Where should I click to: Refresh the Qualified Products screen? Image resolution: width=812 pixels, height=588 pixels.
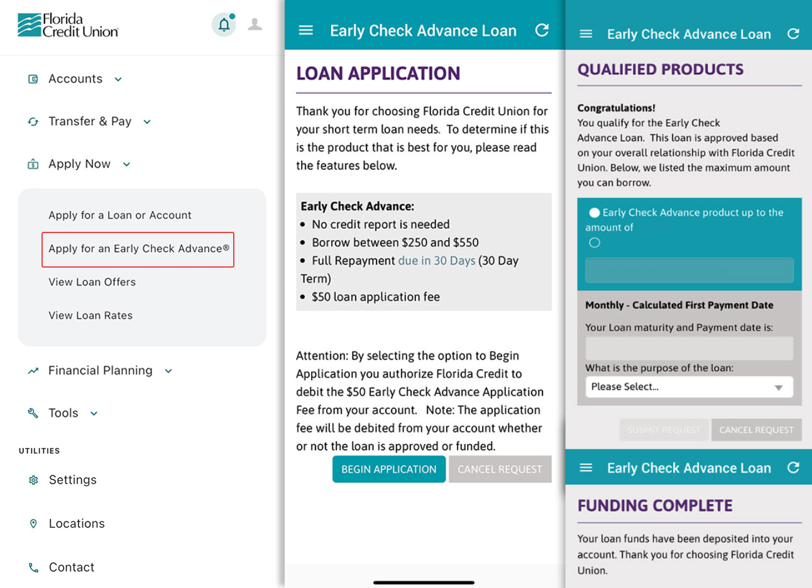tap(793, 33)
